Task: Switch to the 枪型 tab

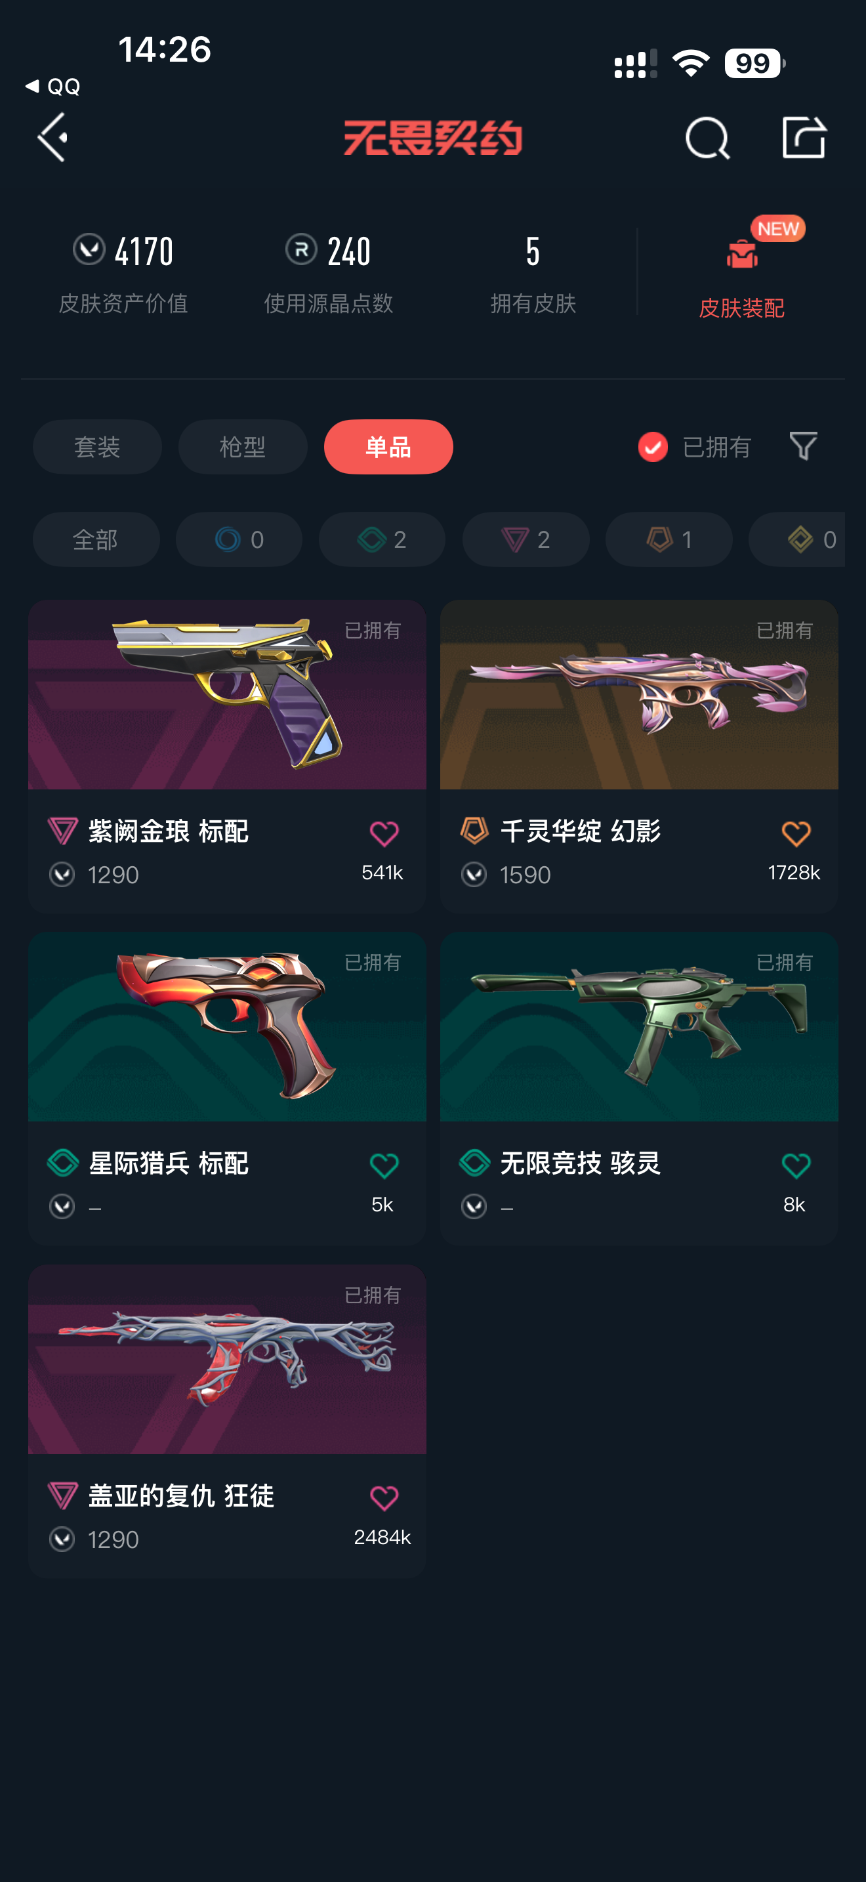Action: point(243,446)
